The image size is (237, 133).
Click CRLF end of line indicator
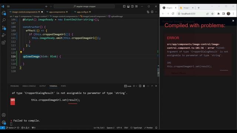point(126,127)
